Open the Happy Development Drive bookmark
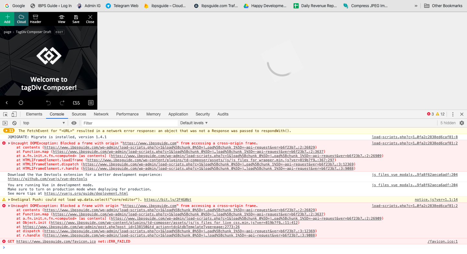The width and height of the screenshot is (467, 254). pos(265,6)
